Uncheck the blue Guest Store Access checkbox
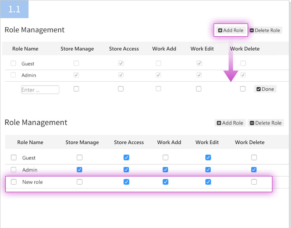The image size is (291, 228). (x=126, y=157)
